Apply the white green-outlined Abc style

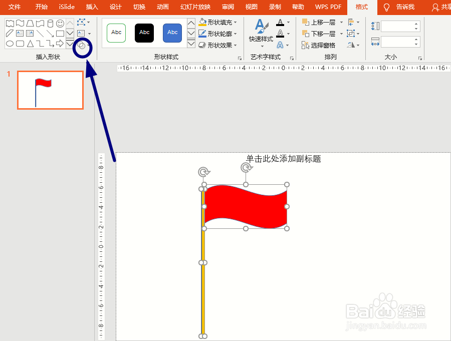116,33
